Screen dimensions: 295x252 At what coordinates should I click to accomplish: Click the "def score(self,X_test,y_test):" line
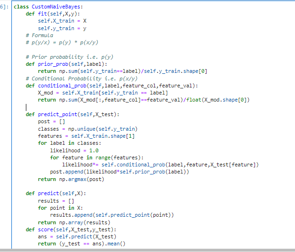[x=71, y=229]
